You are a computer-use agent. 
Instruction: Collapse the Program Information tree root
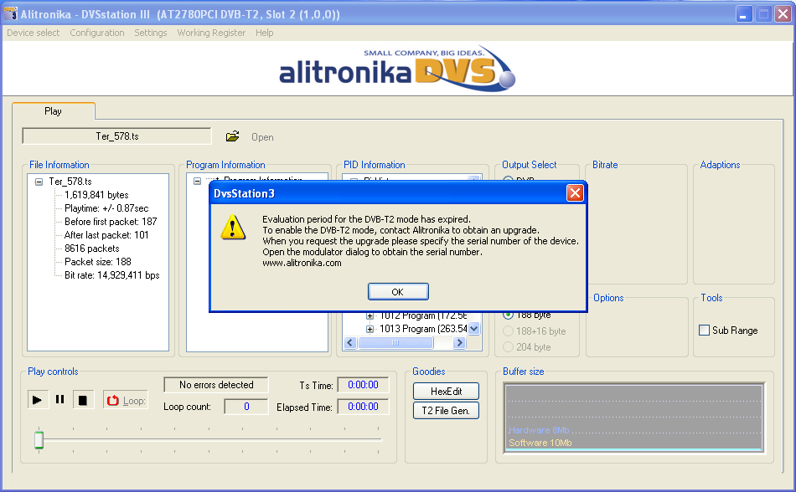click(x=197, y=181)
